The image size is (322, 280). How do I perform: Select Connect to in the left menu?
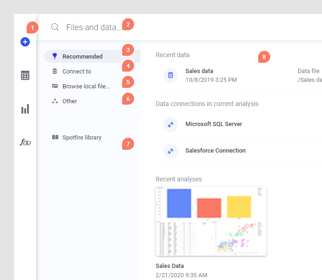pyautogui.click(x=77, y=71)
